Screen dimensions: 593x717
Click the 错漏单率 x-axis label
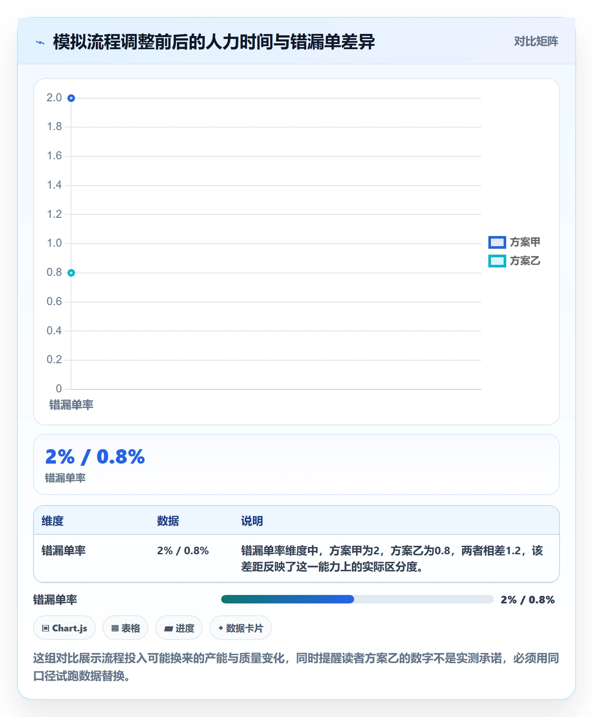click(x=71, y=405)
